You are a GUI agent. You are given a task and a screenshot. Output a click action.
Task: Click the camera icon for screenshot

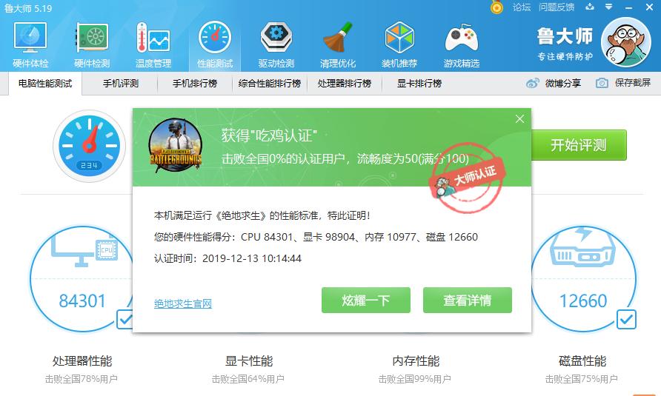602,83
